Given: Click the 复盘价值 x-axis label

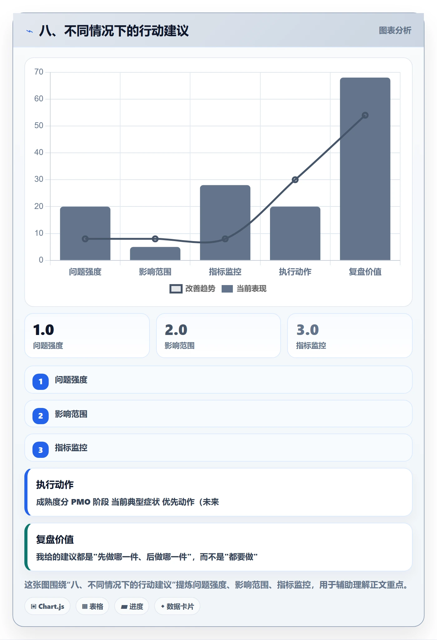Looking at the screenshot, I should (365, 272).
